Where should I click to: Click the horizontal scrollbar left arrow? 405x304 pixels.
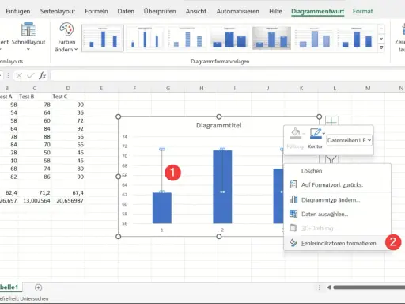(329, 287)
